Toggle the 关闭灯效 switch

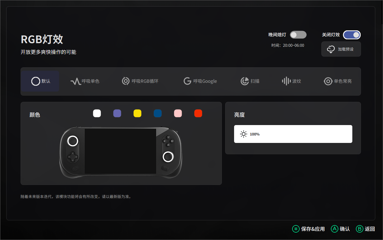point(352,35)
